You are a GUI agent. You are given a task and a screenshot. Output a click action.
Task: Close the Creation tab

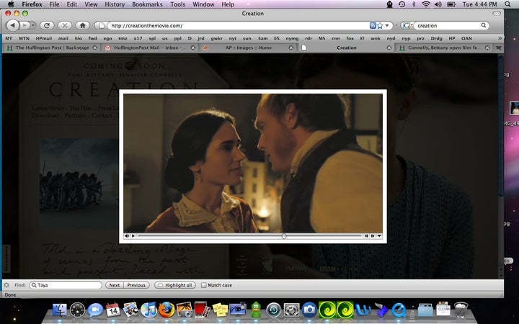click(389, 48)
